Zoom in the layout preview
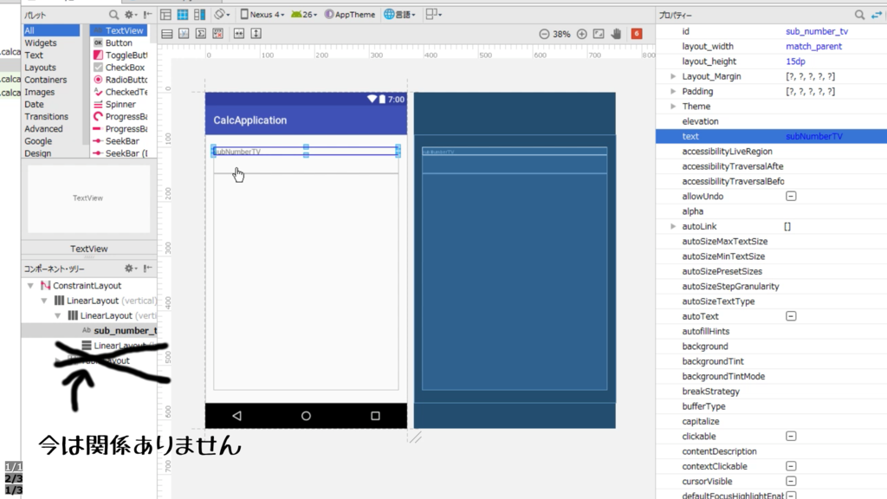The height and width of the screenshot is (499, 887). click(581, 34)
